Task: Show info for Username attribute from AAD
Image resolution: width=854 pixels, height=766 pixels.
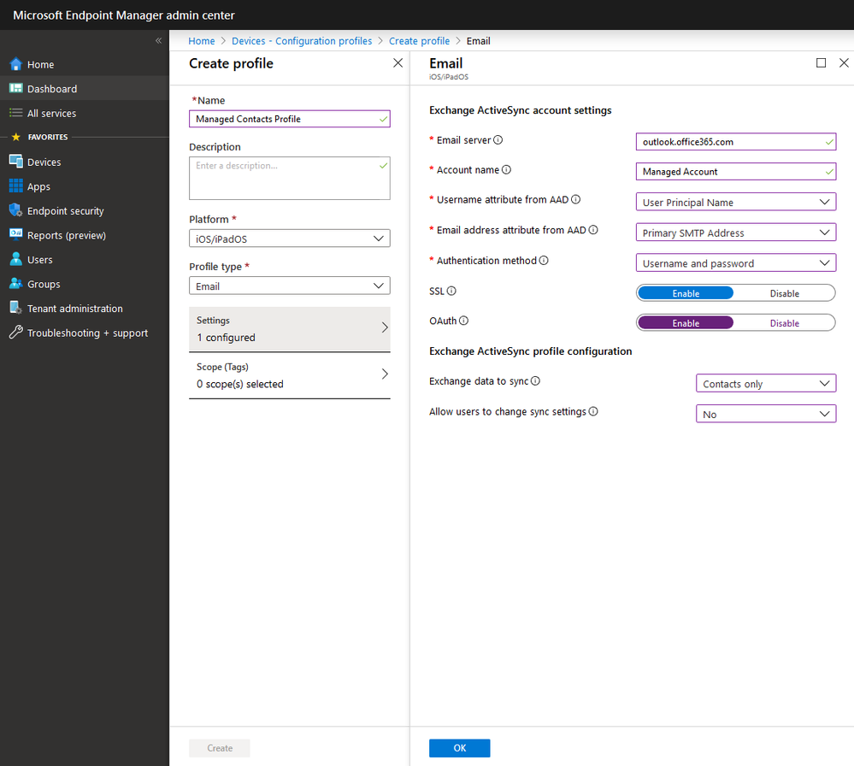Action: click(x=575, y=199)
